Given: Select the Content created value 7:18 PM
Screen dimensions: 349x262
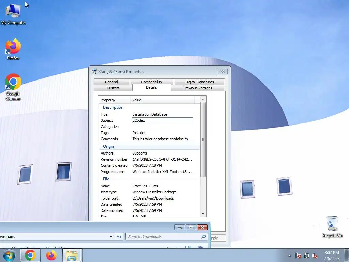Looking at the screenshot, I should click(x=147, y=165).
